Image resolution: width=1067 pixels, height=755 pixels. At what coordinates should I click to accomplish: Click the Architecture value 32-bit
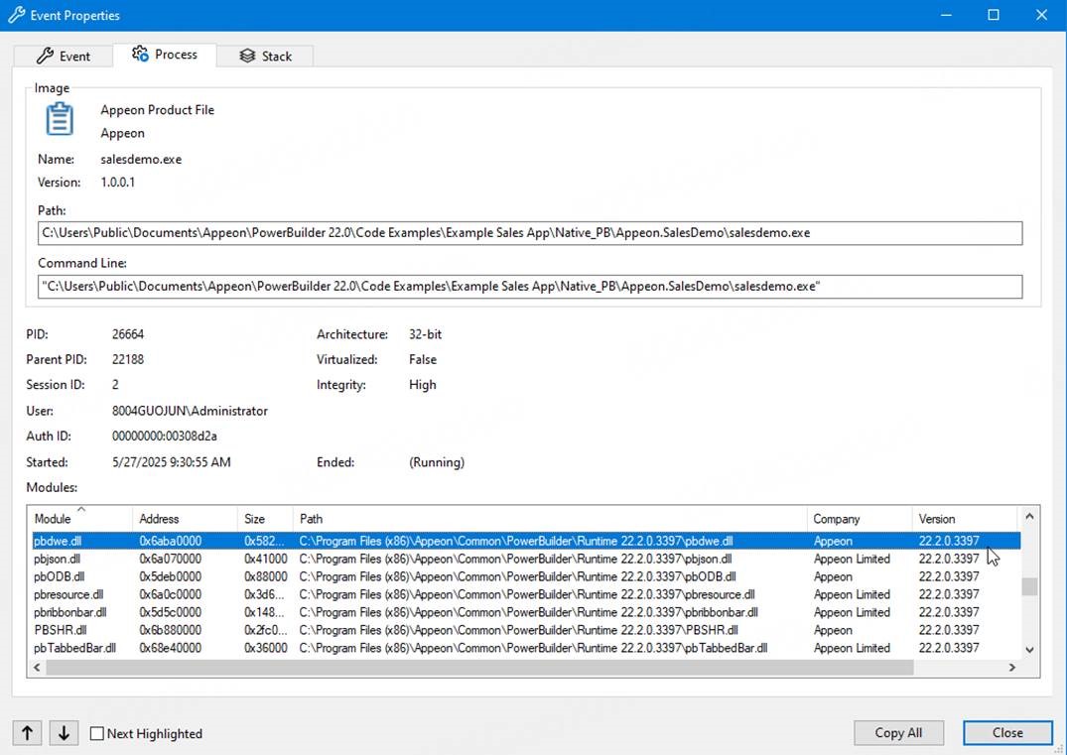pyautogui.click(x=425, y=334)
